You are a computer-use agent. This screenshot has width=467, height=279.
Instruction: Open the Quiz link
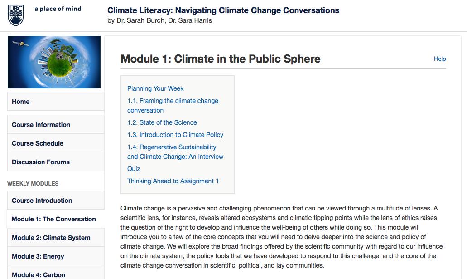134,169
